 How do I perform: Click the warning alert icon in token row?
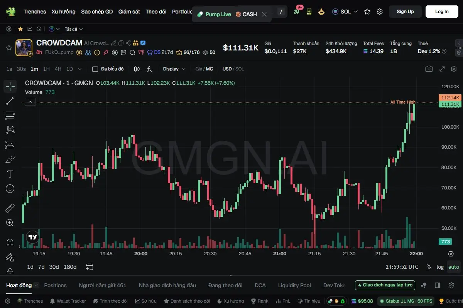click(x=97, y=52)
